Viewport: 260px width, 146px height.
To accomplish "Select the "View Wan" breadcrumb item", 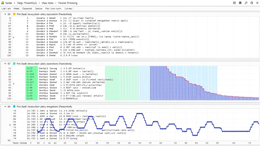I will pyautogui.click(x=47, y=3).
